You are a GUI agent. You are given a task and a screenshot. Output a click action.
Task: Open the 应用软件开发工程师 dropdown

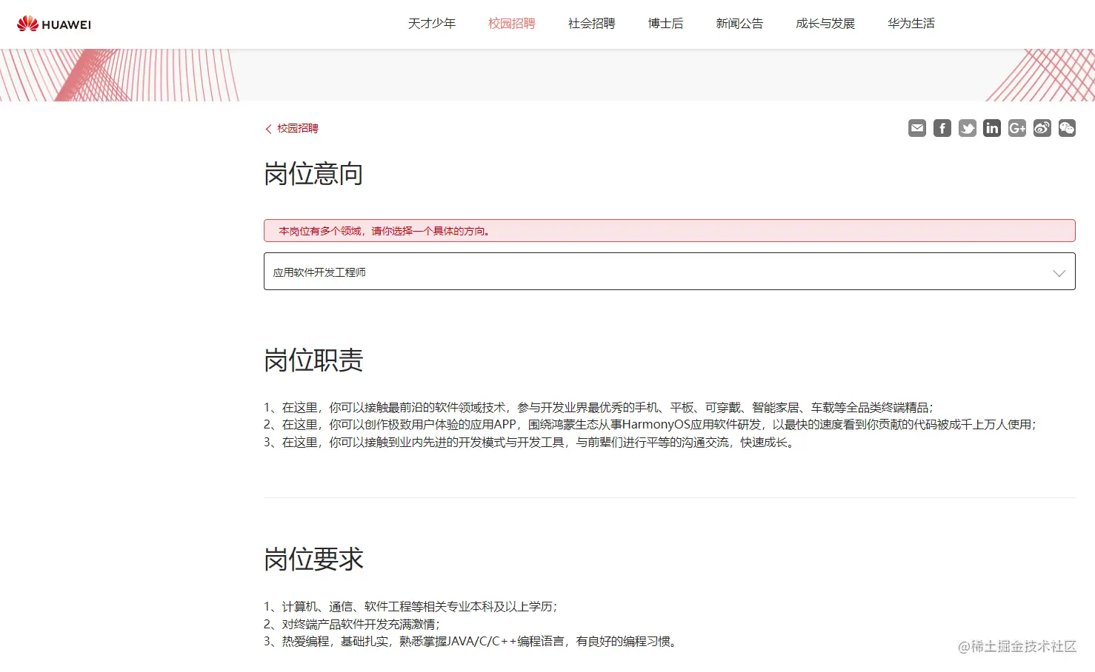click(670, 272)
